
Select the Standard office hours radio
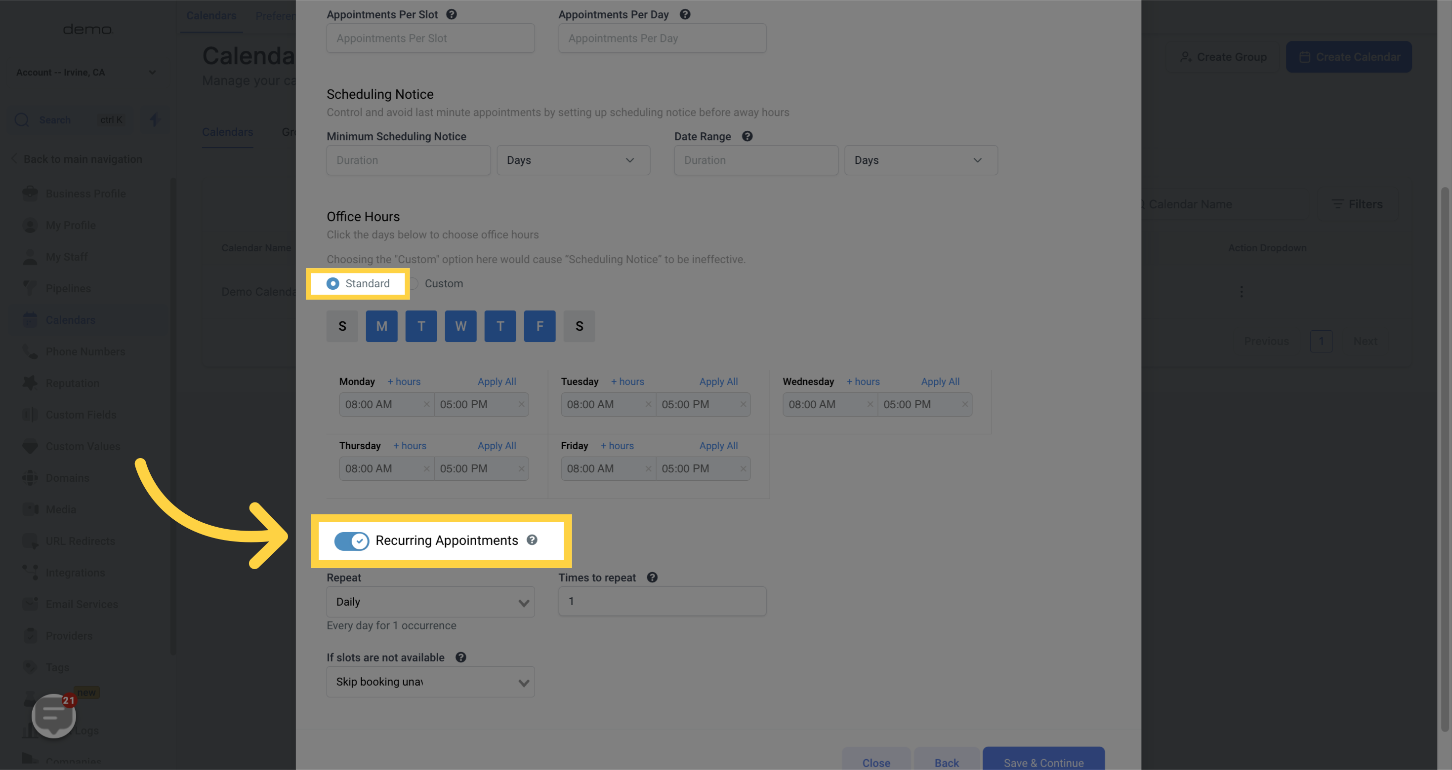pos(332,283)
